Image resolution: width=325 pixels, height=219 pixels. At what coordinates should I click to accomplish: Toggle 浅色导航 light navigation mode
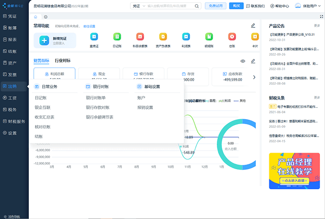(12, 217)
